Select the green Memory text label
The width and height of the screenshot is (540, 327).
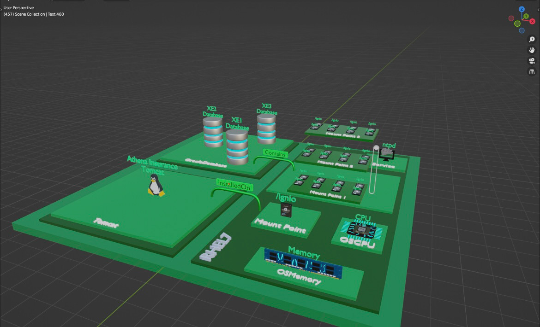tap(304, 252)
